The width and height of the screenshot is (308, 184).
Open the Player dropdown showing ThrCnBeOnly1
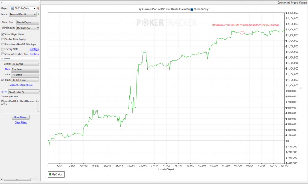tap(23, 8)
